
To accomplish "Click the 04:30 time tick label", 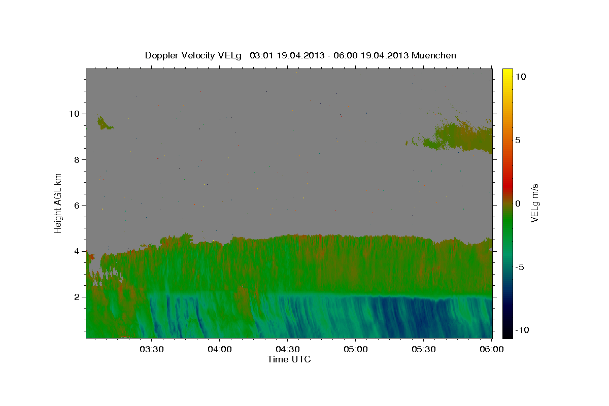I will coord(287,349).
